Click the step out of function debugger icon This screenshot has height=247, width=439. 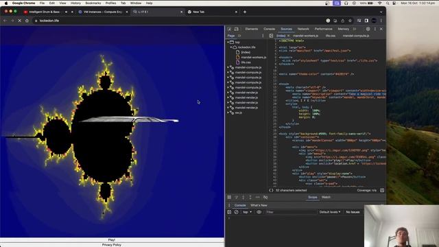(x=250, y=198)
